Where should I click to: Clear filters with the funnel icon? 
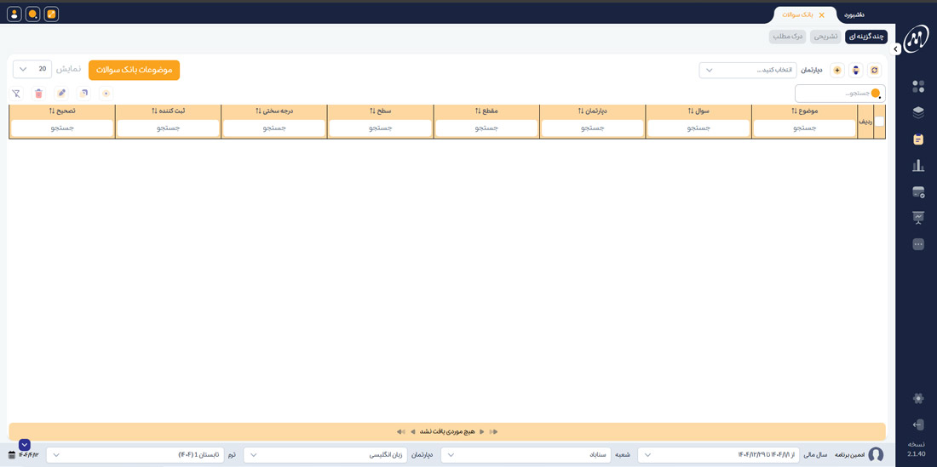click(16, 94)
